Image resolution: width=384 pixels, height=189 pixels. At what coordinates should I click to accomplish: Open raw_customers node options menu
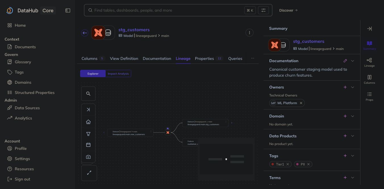[x=151, y=132]
